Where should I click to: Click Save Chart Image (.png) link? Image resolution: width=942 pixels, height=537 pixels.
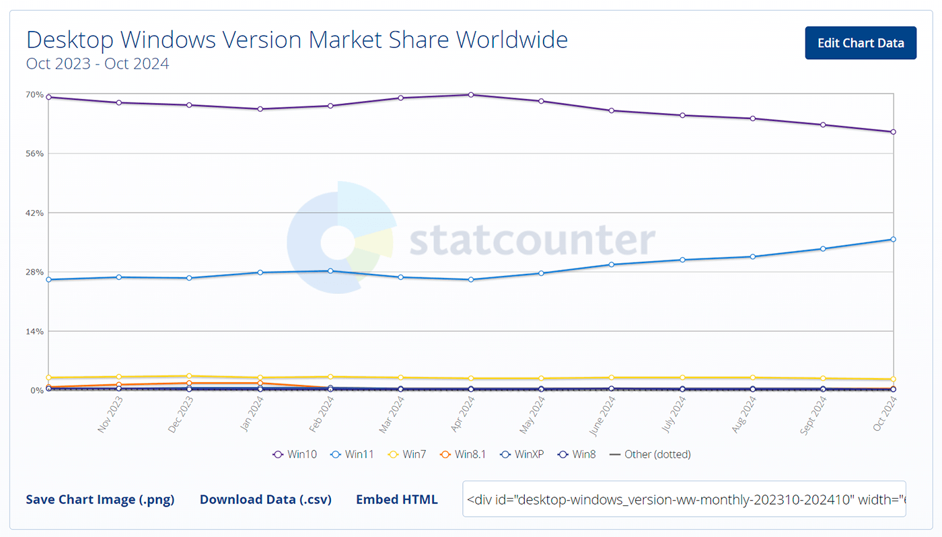[x=100, y=499]
